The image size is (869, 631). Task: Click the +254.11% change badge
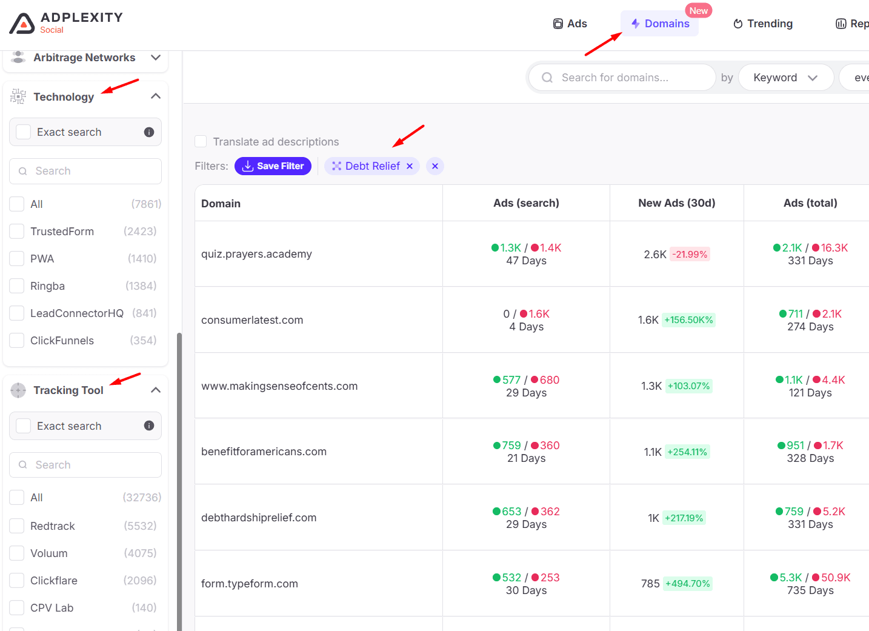click(x=687, y=452)
